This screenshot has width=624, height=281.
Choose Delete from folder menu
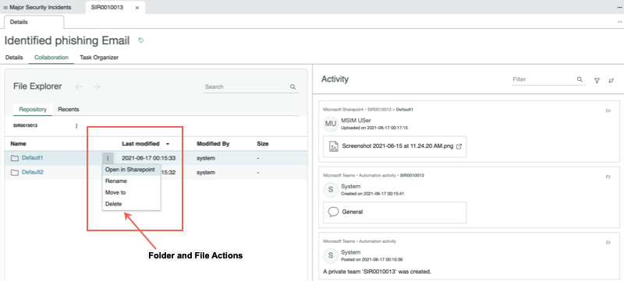[131, 204]
